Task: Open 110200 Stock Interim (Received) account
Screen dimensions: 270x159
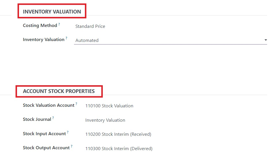Action: [118, 134]
